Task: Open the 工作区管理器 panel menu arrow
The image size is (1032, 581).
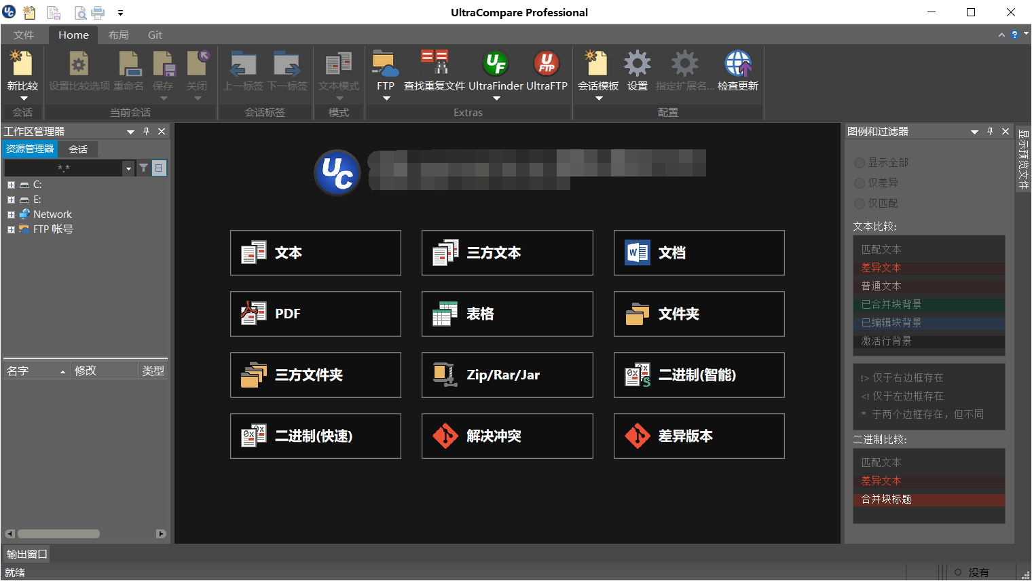Action: [x=130, y=132]
